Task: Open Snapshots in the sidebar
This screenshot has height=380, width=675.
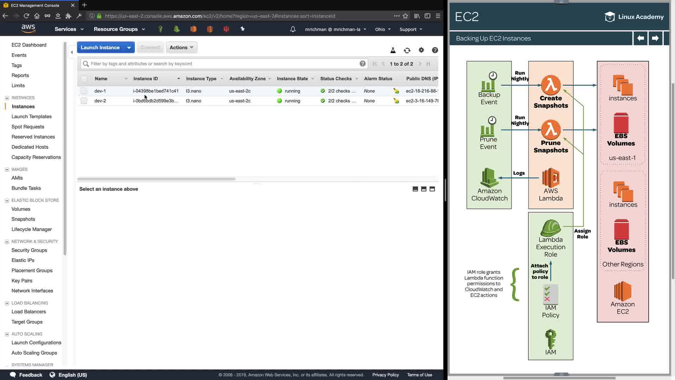Action: [23, 219]
